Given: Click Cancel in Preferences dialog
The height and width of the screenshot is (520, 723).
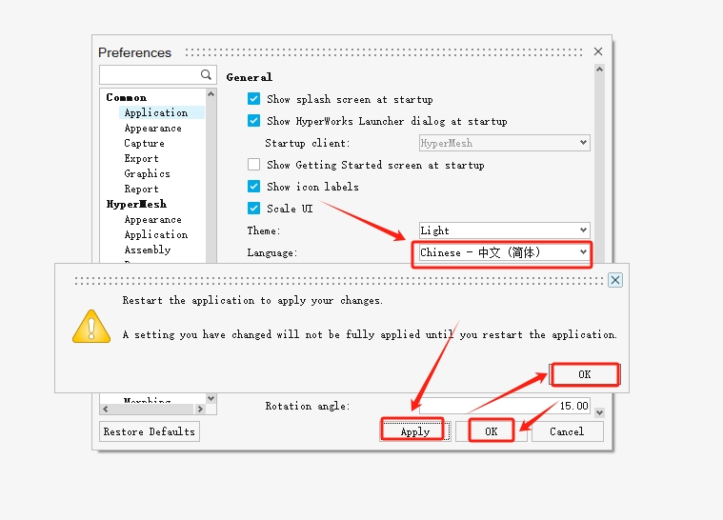Looking at the screenshot, I should pyautogui.click(x=566, y=431).
